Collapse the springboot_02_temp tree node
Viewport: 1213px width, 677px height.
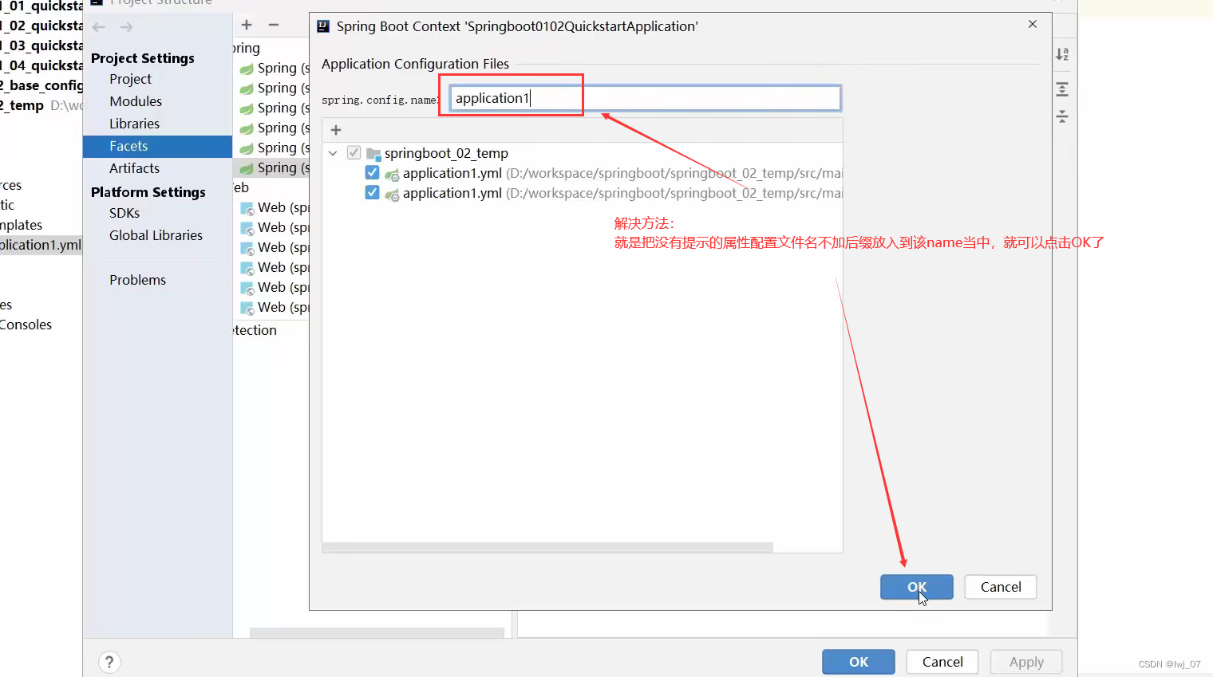(333, 153)
